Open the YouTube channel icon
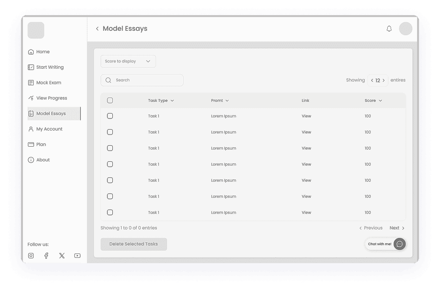 pyautogui.click(x=77, y=255)
